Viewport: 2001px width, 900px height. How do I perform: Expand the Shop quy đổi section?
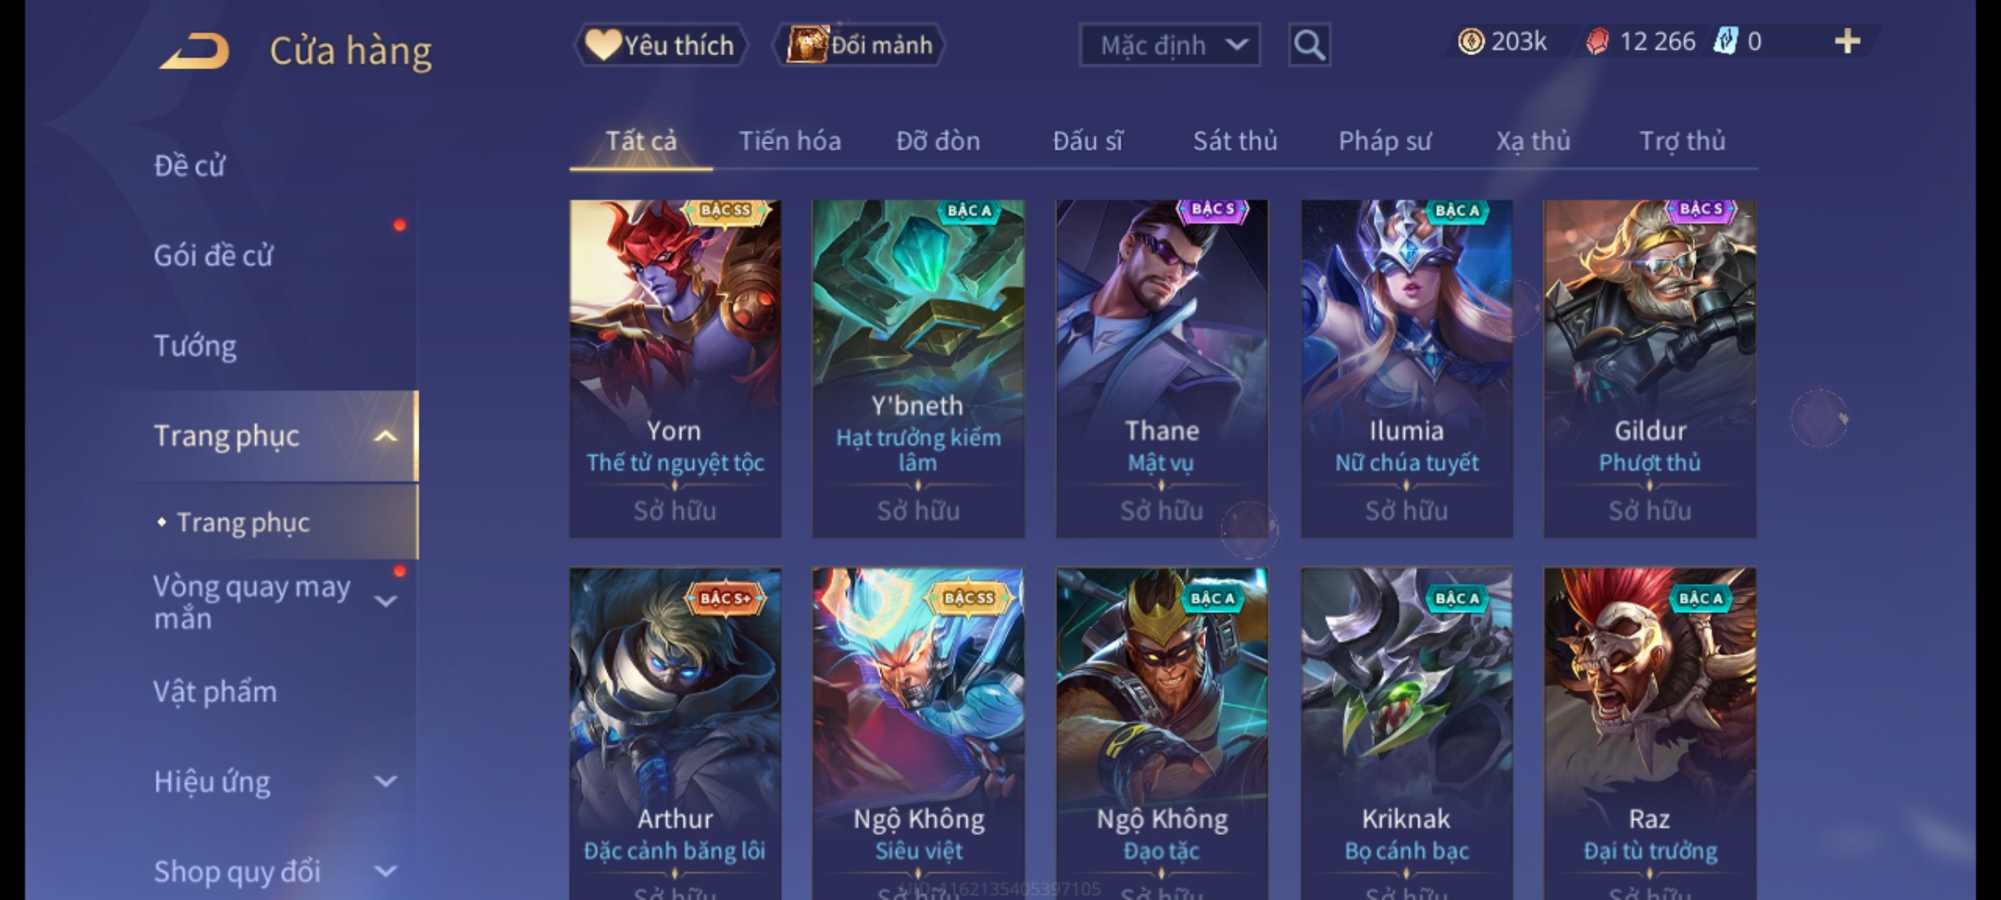tap(385, 872)
